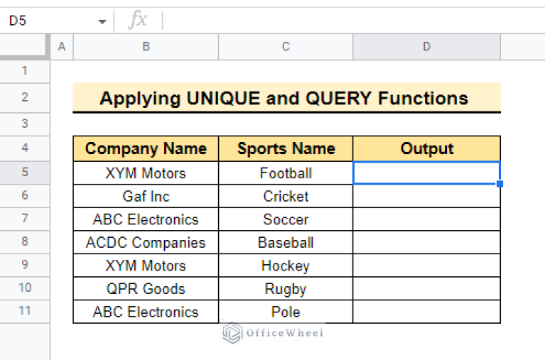Select column D header
545x360 pixels.
tap(427, 47)
